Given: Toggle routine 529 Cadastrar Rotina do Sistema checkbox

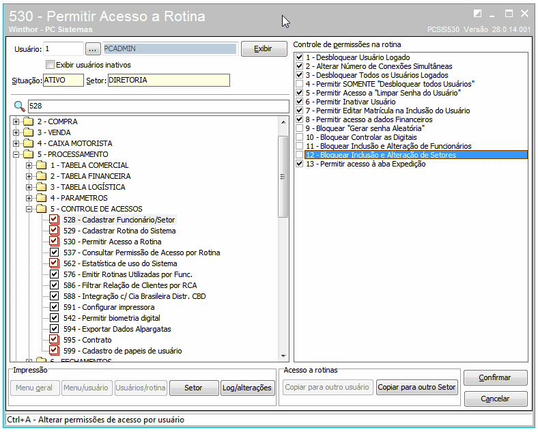Looking at the screenshot, I should 54,231.
